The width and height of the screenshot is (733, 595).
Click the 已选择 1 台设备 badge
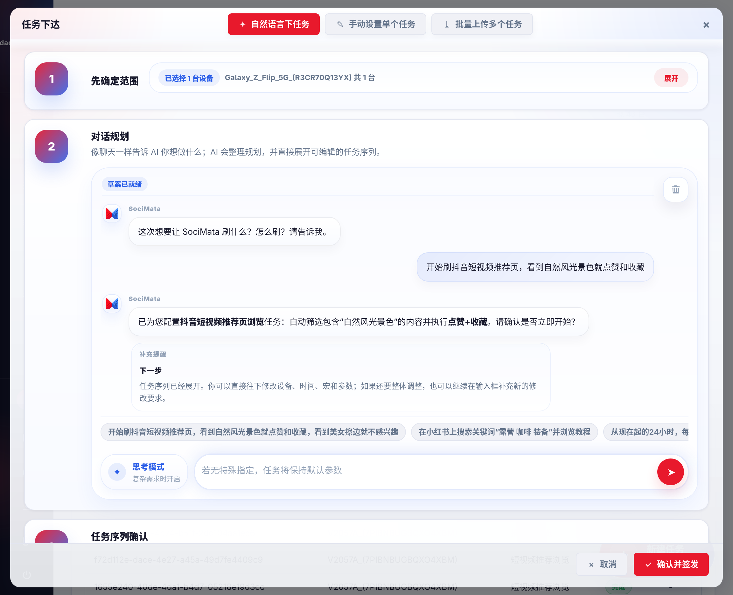[x=189, y=78]
